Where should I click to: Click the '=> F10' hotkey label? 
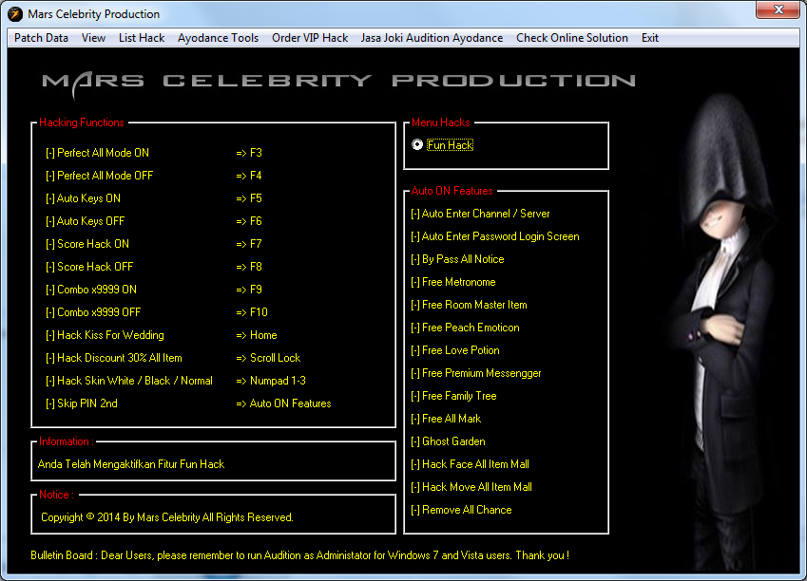click(x=252, y=312)
